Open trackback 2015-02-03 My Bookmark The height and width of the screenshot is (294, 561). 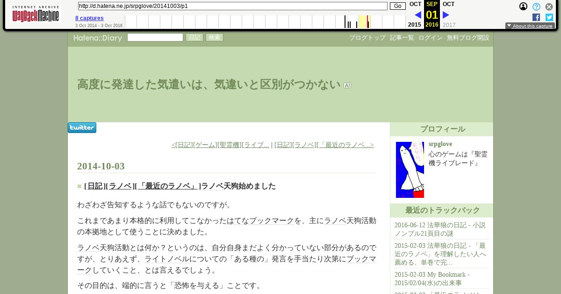432,279
